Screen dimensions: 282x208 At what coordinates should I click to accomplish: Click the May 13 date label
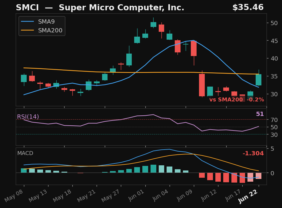38,195
